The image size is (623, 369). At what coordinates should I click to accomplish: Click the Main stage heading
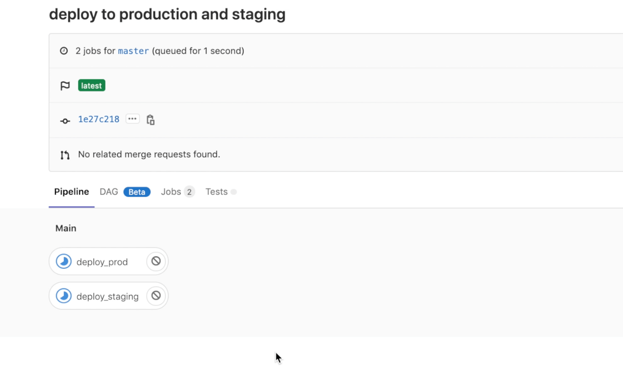(66, 228)
